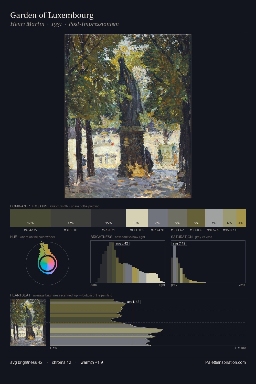
Task: Click the #6F6E62 hex code label
Action: pyautogui.click(x=177, y=230)
